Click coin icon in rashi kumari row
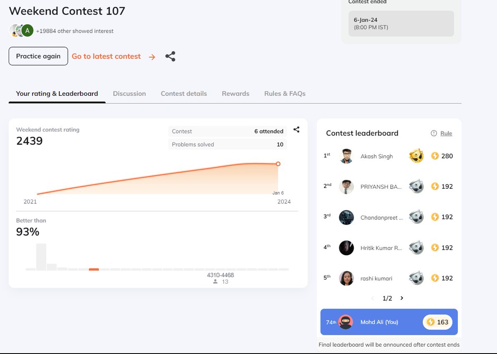This screenshot has width=497, height=354. coord(435,278)
